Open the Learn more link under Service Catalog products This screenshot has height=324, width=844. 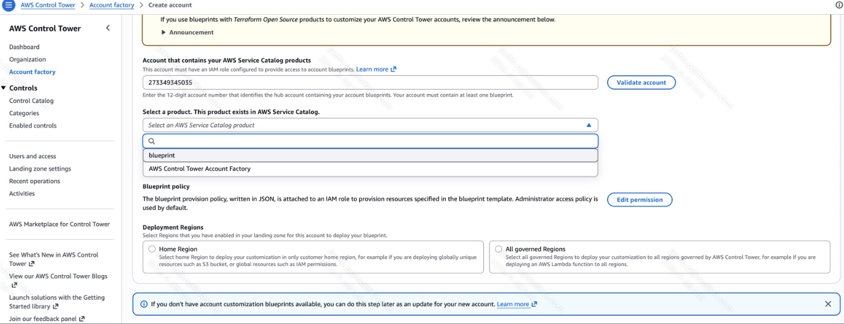tap(376, 69)
